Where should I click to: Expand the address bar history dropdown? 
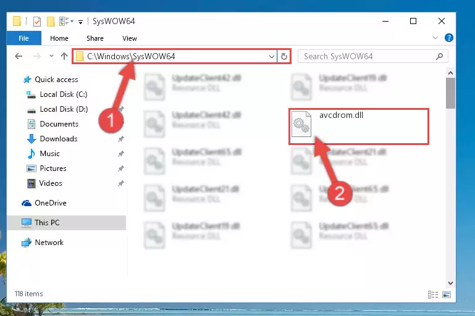coord(271,56)
